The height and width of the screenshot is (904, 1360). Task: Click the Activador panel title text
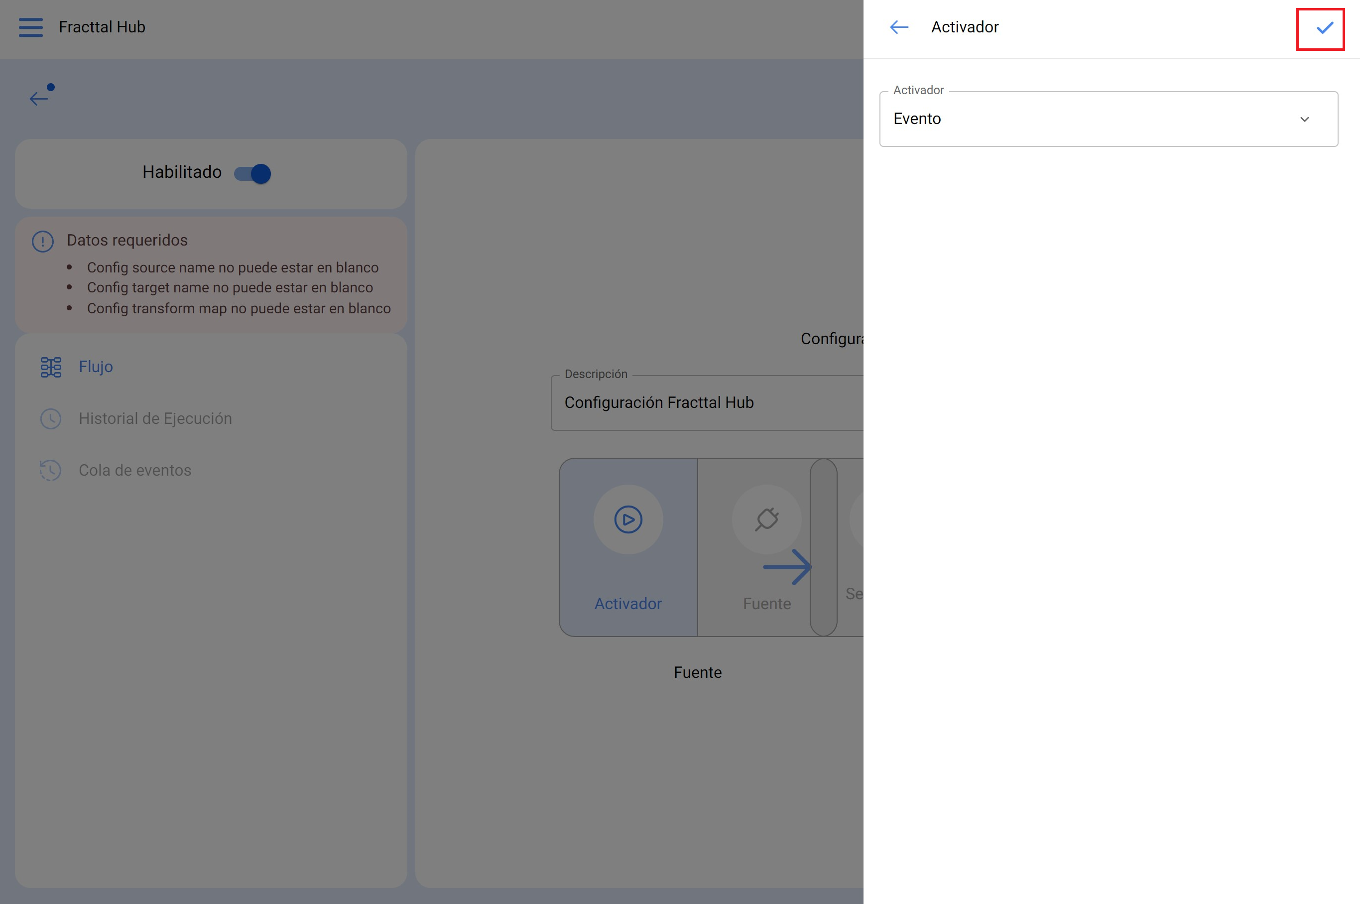pyautogui.click(x=965, y=27)
